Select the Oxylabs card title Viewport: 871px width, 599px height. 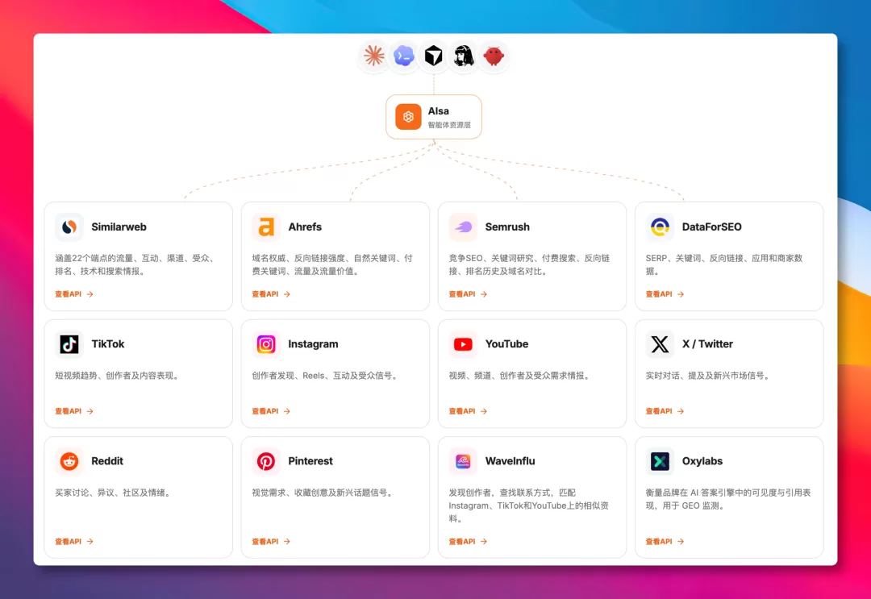[x=702, y=461]
